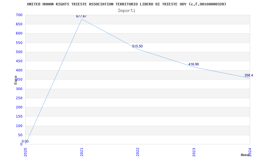Click the y-axis value 700
The image size is (253, 158).
(19, 15)
